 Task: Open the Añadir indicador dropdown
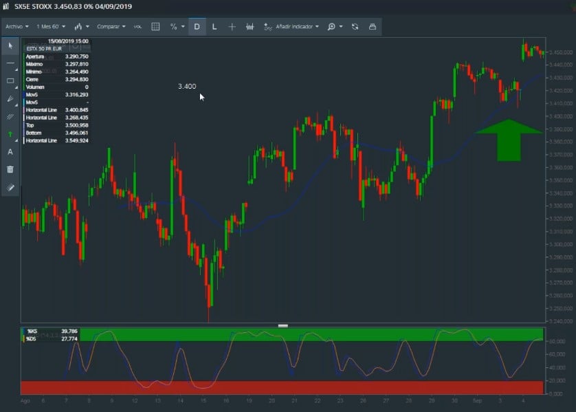point(291,27)
